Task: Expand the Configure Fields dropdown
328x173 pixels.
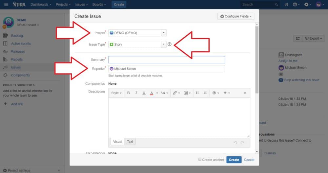Action: pos(236,16)
